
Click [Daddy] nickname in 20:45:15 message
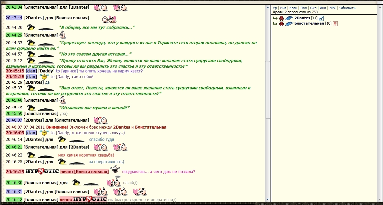pos(46,71)
